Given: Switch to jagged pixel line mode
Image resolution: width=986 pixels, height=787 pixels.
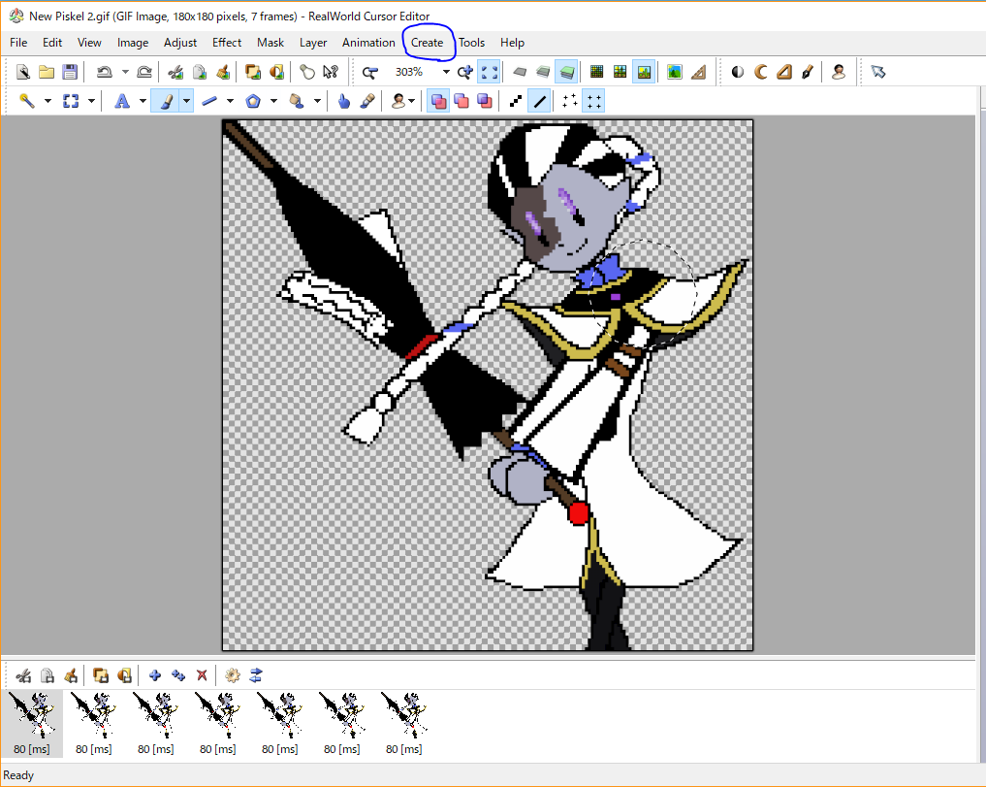Looking at the screenshot, I should pos(516,101).
